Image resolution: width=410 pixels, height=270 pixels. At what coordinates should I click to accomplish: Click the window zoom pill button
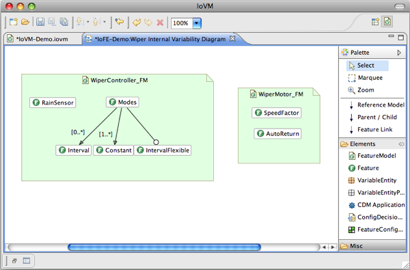click(x=399, y=6)
